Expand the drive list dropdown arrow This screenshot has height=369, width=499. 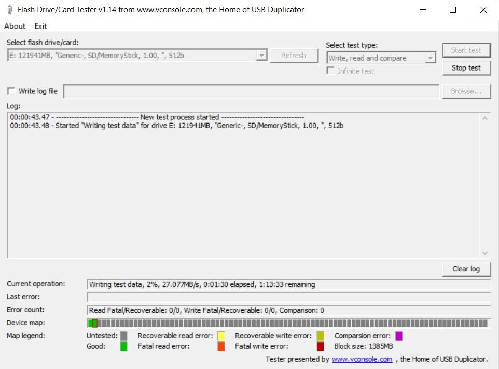point(261,56)
